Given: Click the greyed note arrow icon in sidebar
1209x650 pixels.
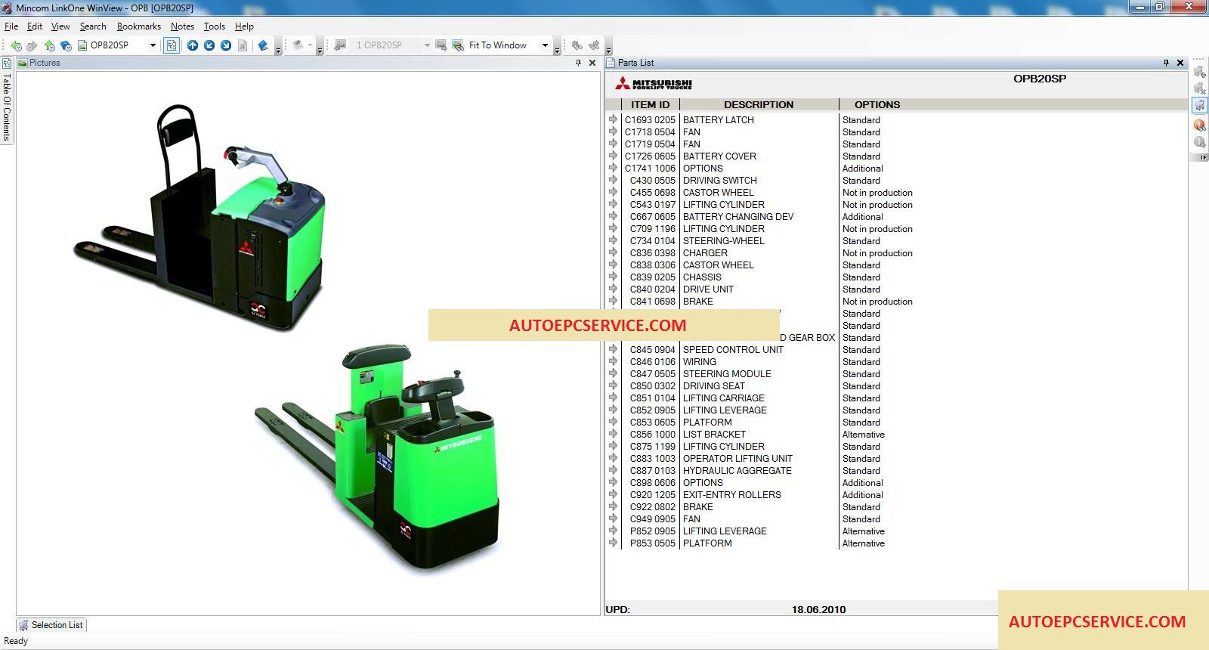Looking at the screenshot, I should pyautogui.click(x=1199, y=141).
